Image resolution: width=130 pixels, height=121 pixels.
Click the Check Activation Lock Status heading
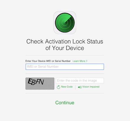click(x=65, y=41)
